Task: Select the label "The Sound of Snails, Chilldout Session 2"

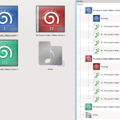Action: pyautogui.click(x=50, y=35)
